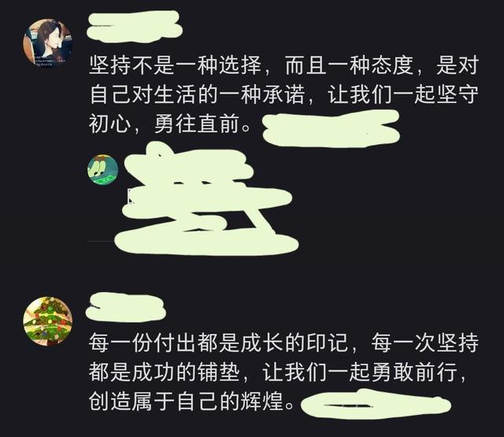Click the middle scribble stroke in reply
The height and width of the screenshot is (437, 504).
coord(207,198)
